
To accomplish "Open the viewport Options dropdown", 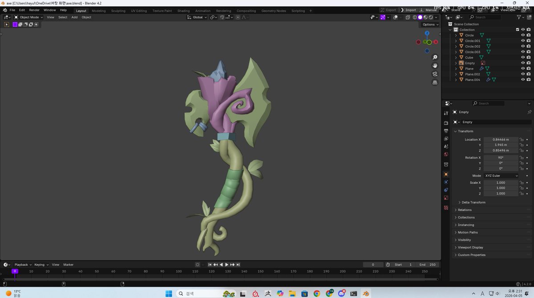I will coord(430,24).
